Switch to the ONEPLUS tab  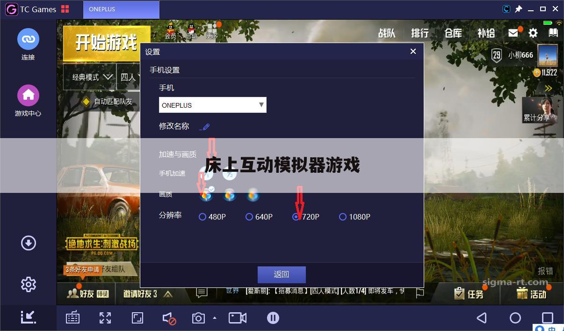pyautogui.click(x=122, y=9)
